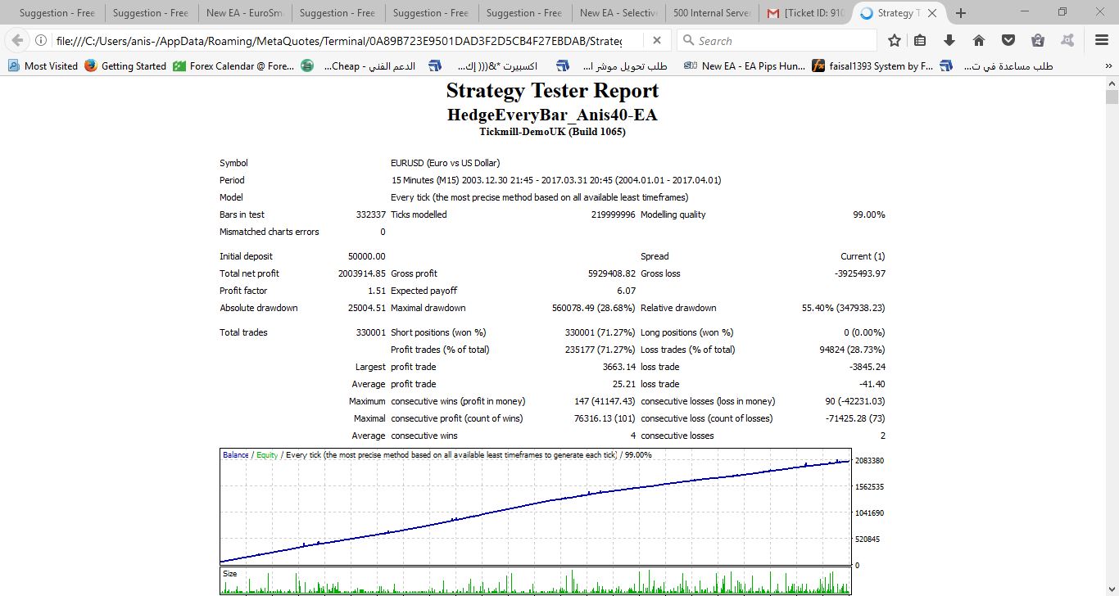The image size is (1119, 596).
Task: Click the 'Spread' label
Action: [x=655, y=256]
